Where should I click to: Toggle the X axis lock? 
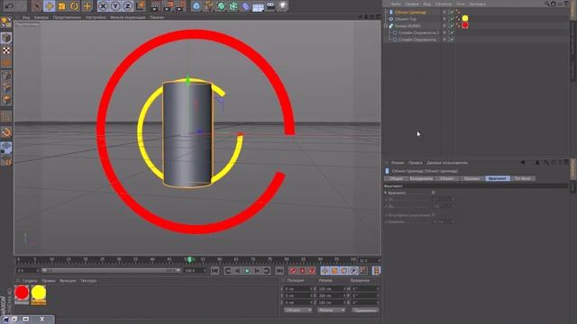103,6
